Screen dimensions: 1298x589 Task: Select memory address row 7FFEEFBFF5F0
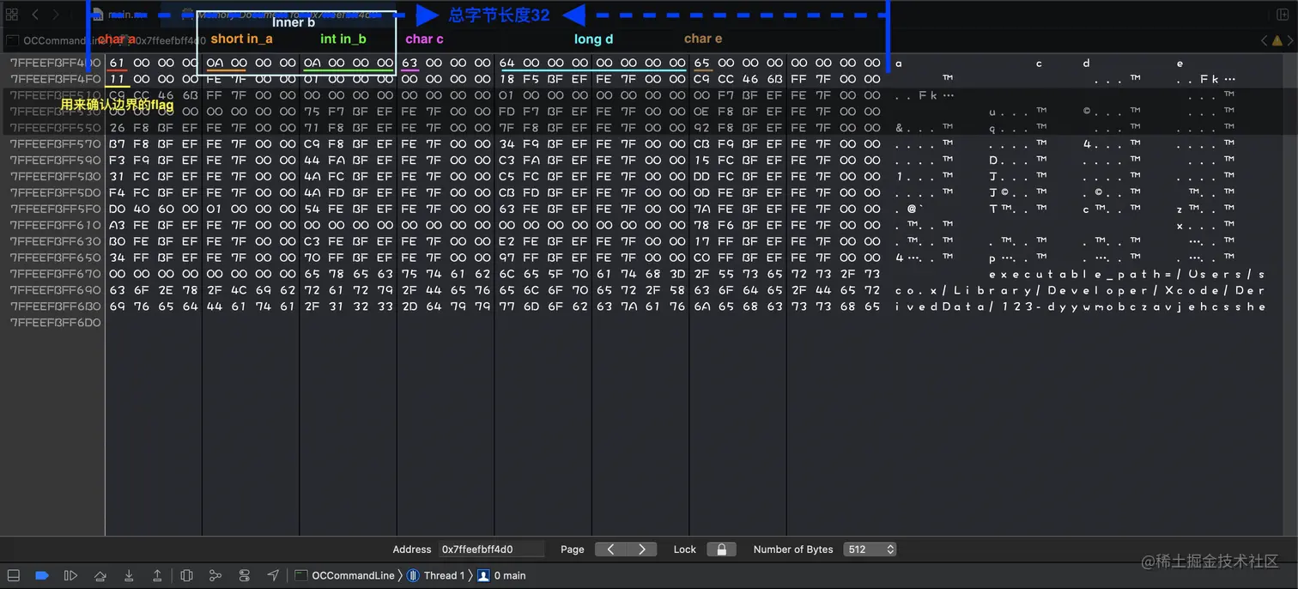point(55,209)
